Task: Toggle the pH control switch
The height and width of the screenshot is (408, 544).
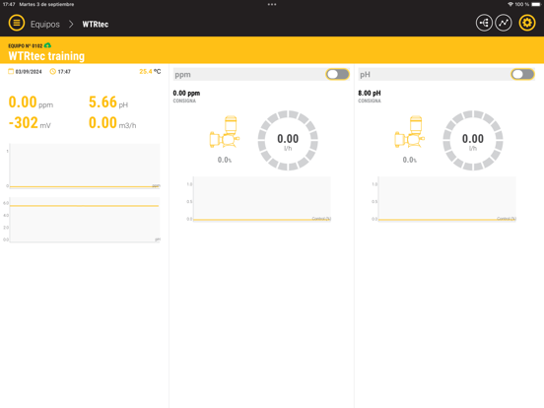Action: (x=523, y=74)
